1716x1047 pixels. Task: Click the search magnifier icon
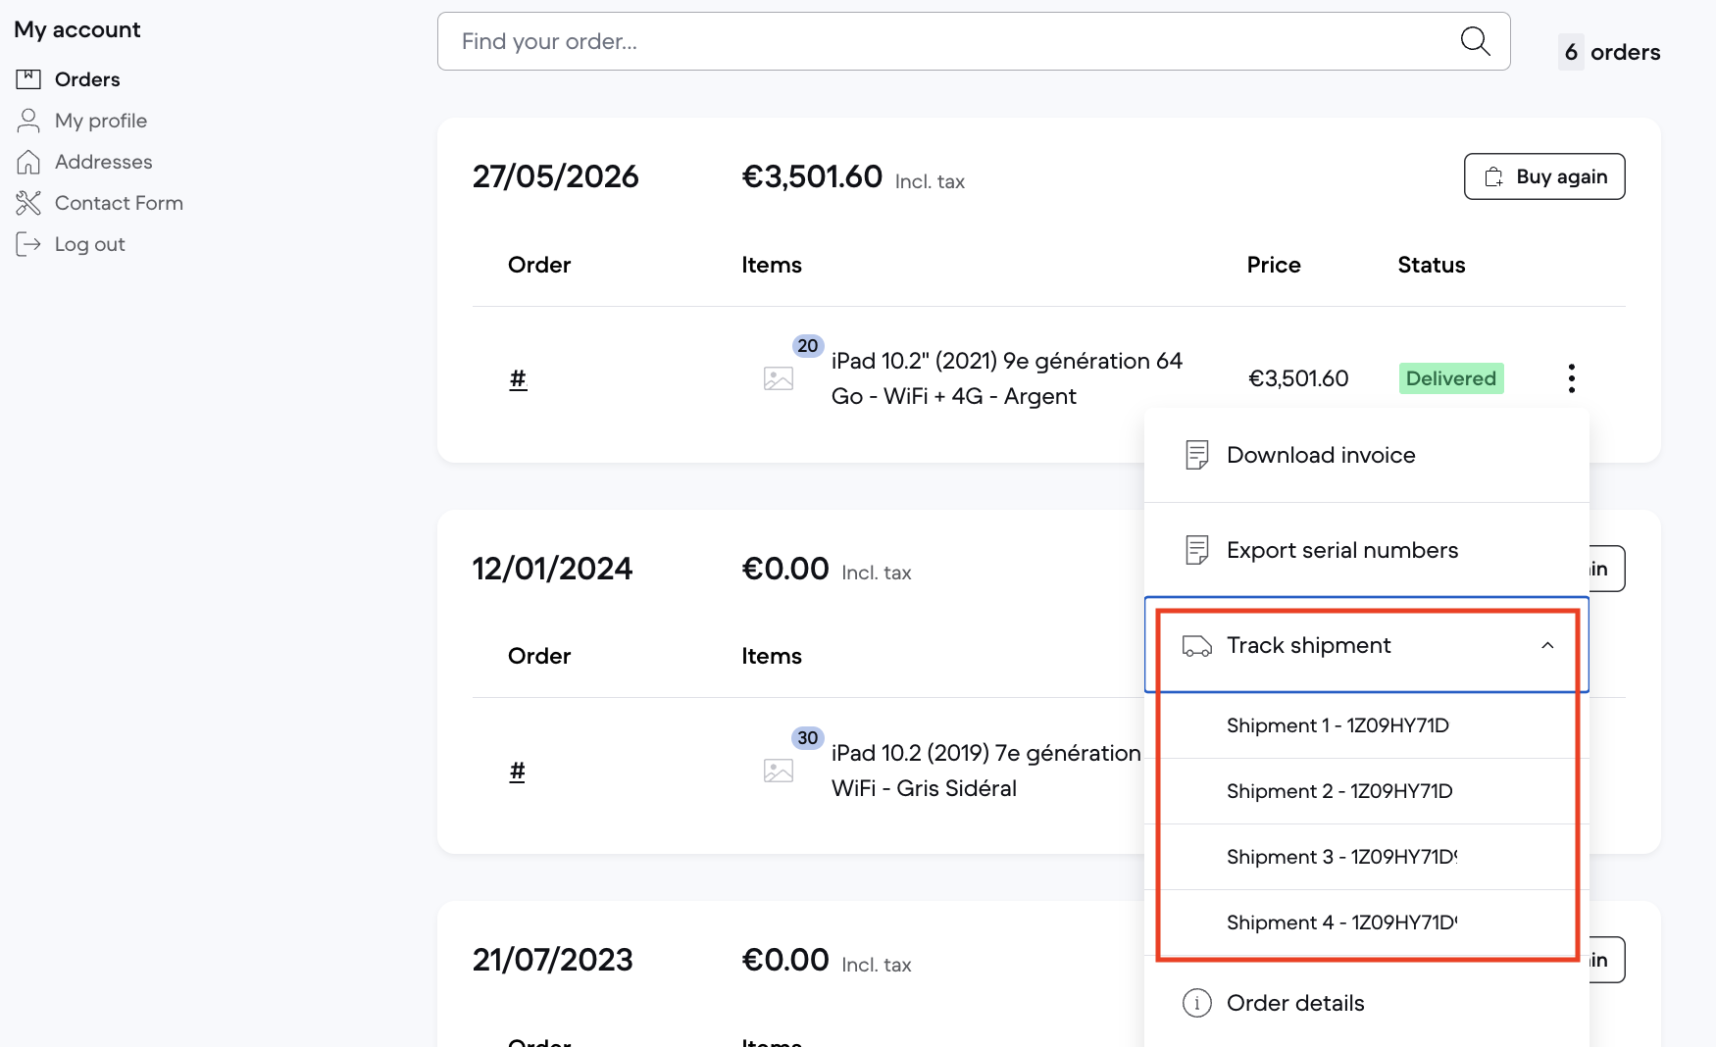click(1475, 41)
